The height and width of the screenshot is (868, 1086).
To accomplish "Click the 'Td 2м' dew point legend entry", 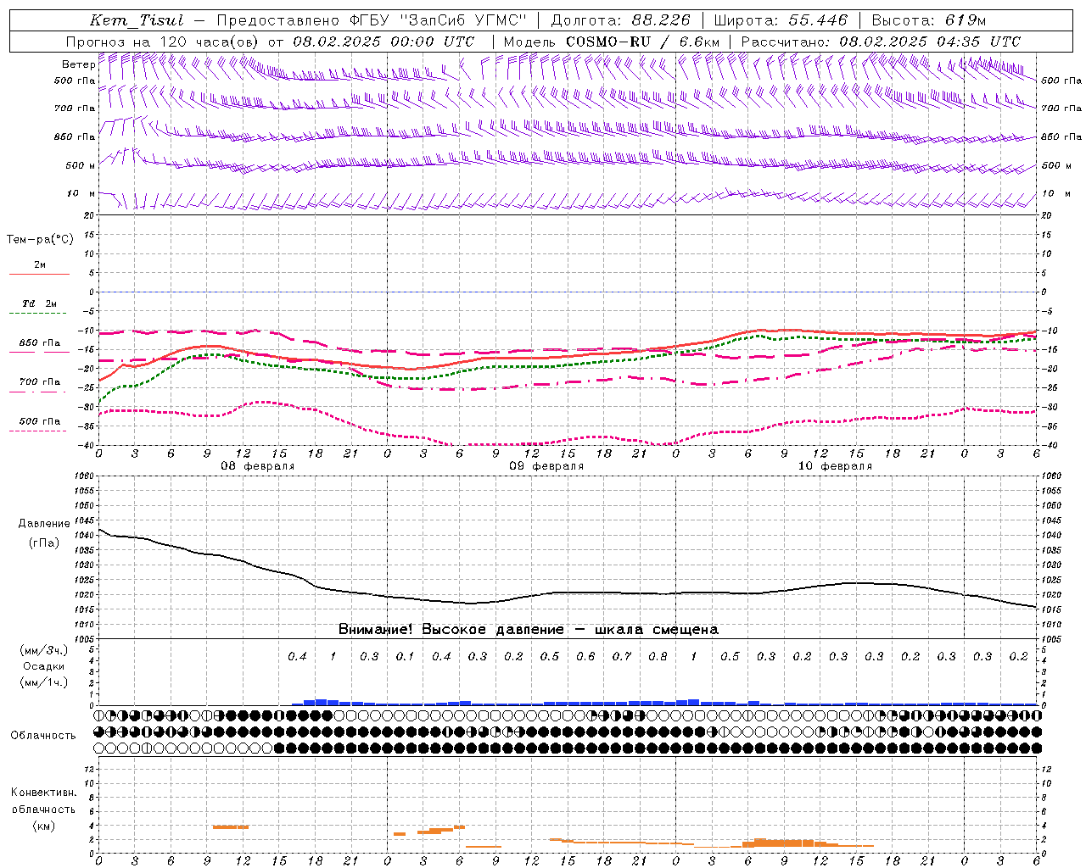I will tap(40, 303).
